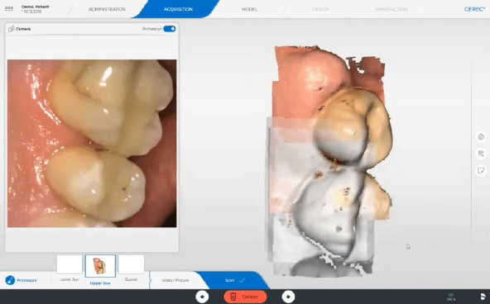Click the first round tool icon on right sidebar
Viewport: 490px width, 304px height.
pyautogui.click(x=481, y=137)
